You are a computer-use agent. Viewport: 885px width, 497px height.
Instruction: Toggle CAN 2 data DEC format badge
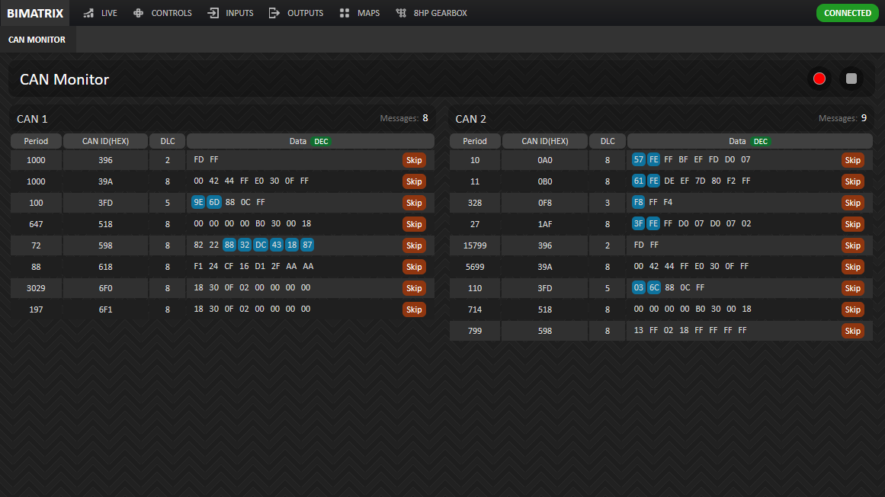click(x=760, y=141)
